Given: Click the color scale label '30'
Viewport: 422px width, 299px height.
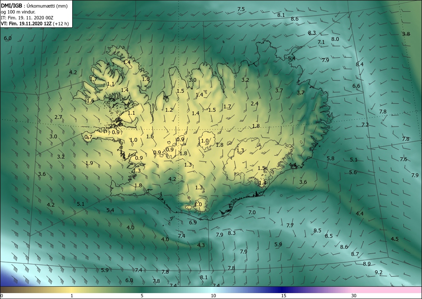Looking at the screenshot, I should tap(354, 296).
